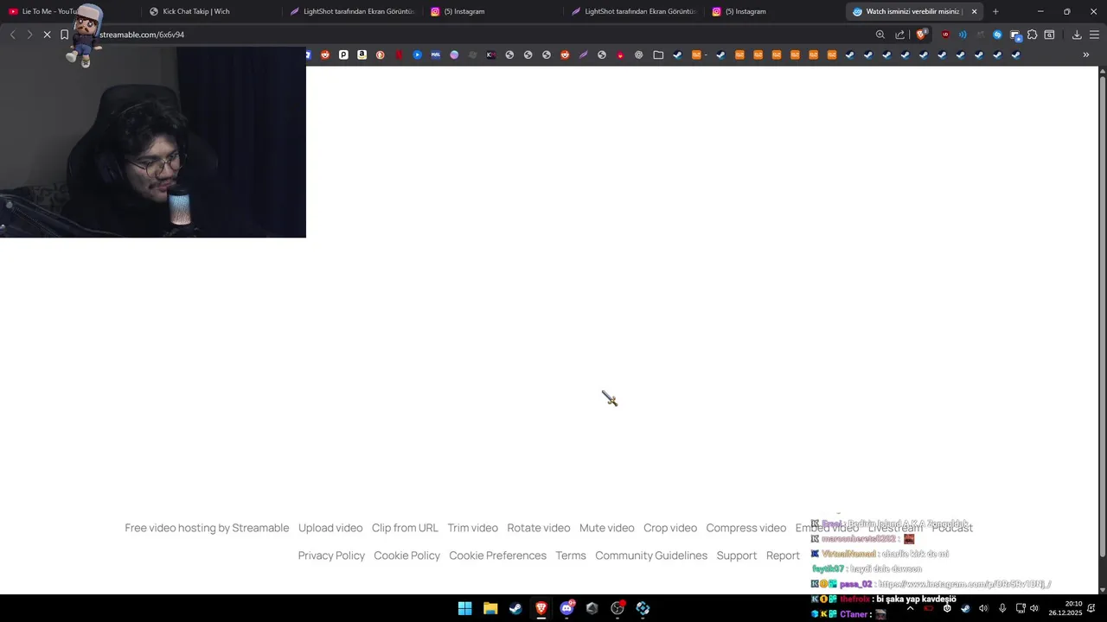Open the Cookie Policy link
1107x622 pixels.
[x=406, y=555]
